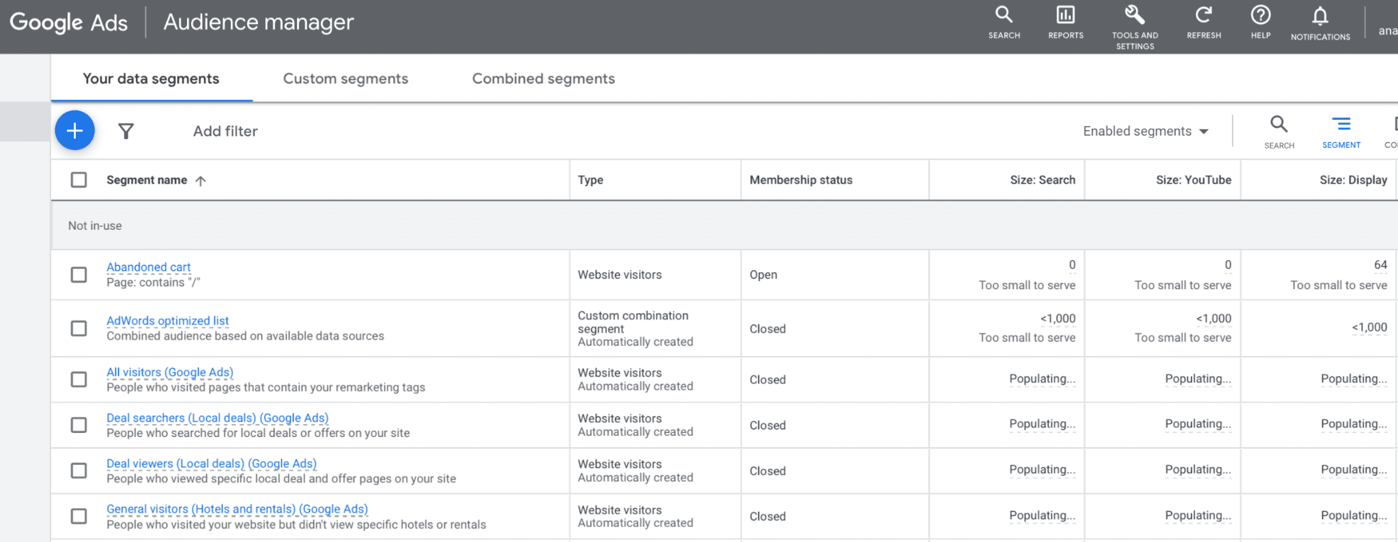Image resolution: width=1398 pixels, height=542 pixels.
Task: Check the Deal viewers row checkbox
Action: [x=79, y=470]
